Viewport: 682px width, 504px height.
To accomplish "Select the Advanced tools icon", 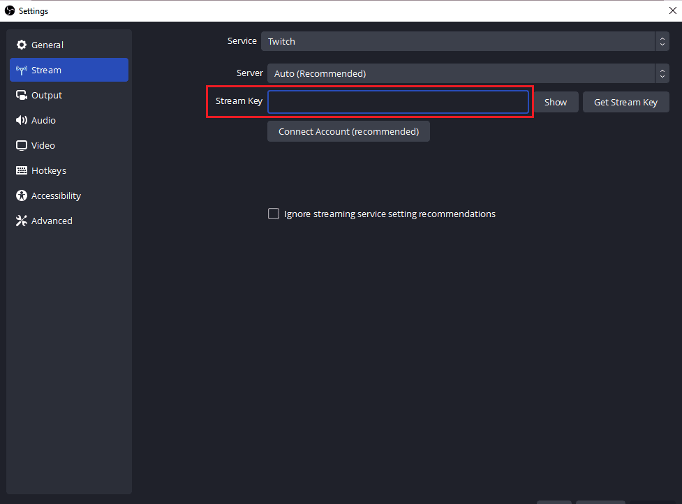I will pyautogui.click(x=22, y=221).
